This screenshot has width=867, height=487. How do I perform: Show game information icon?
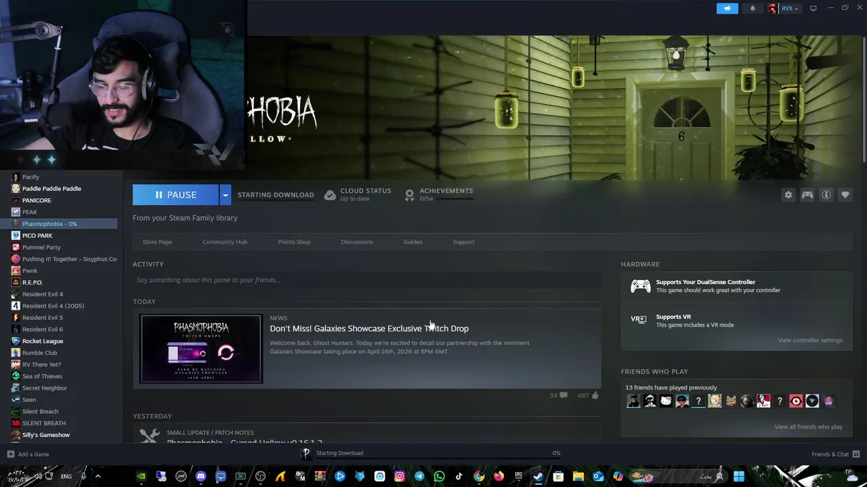(826, 195)
